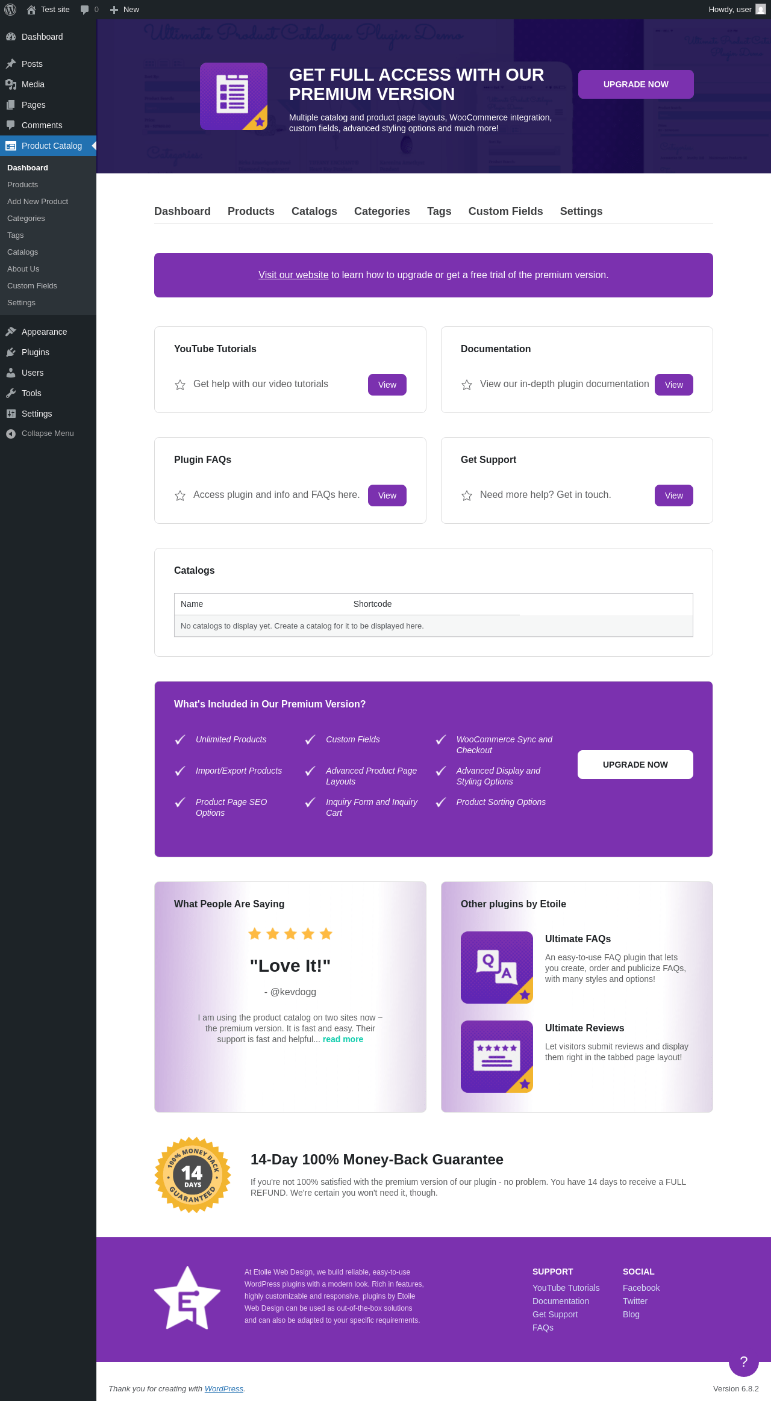Screen dimensions: 771x1401
Task: Click View for YouTube Tutorials
Action: pos(387,385)
